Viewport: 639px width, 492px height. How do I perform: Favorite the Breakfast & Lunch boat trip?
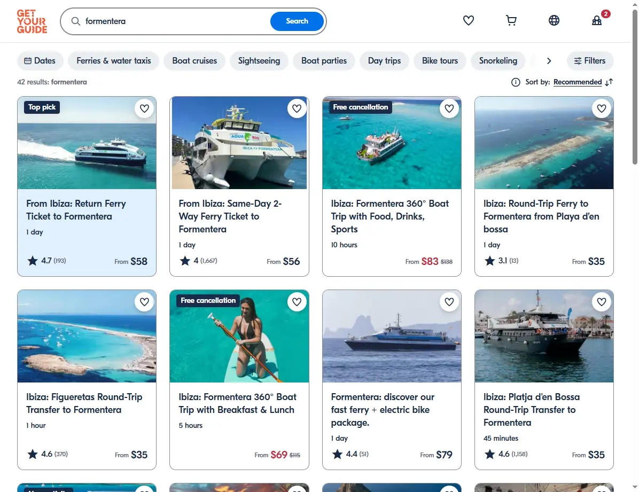pos(297,302)
